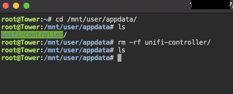The width and height of the screenshot is (233, 94).
Task: Click /mnt/user/appdata path on second prompt line
Action: [77, 27]
